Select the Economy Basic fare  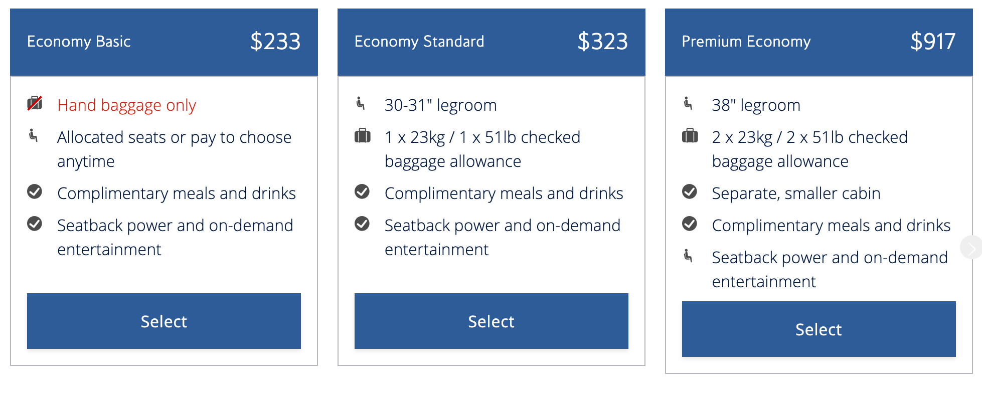(x=164, y=321)
